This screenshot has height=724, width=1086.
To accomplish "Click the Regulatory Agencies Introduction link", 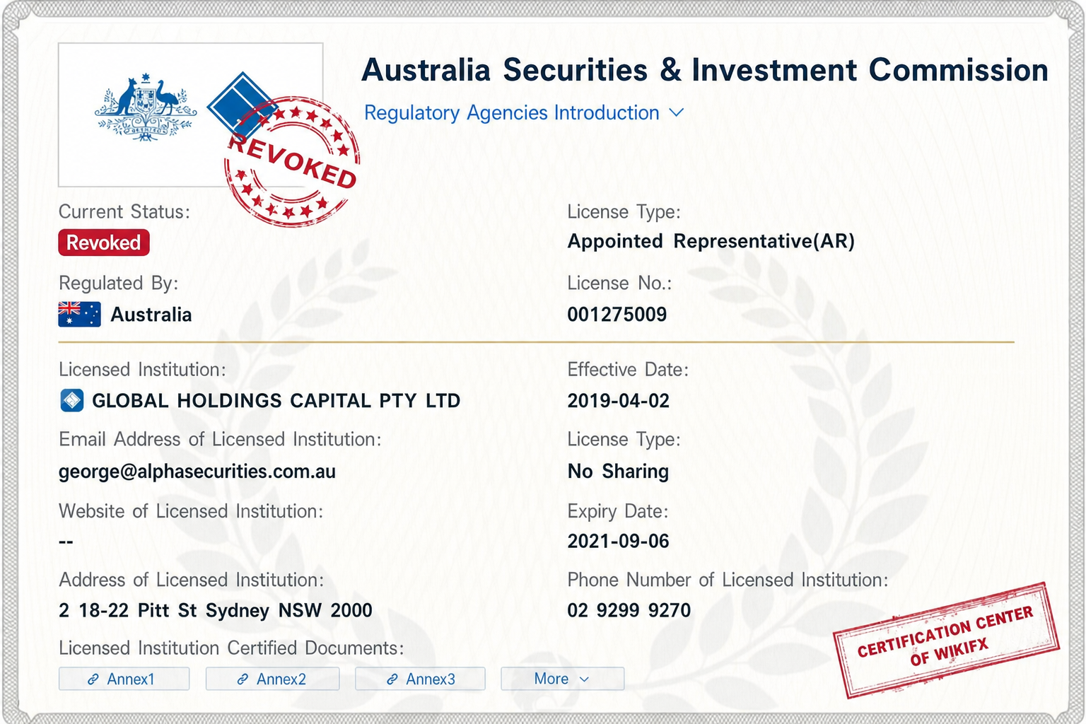I will (x=512, y=113).
